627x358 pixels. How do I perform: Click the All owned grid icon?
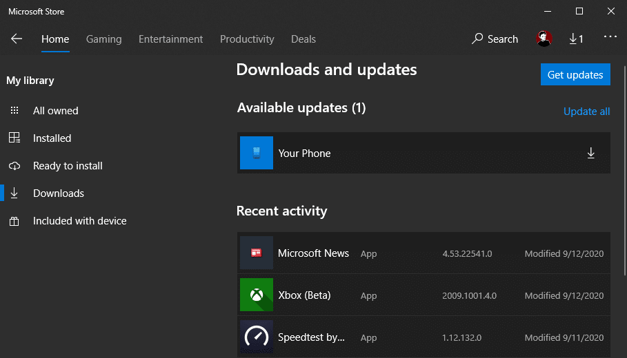coord(14,110)
